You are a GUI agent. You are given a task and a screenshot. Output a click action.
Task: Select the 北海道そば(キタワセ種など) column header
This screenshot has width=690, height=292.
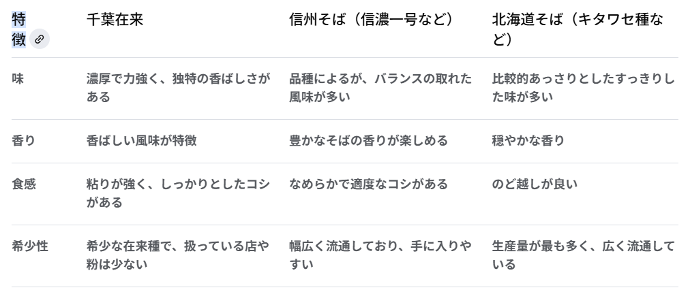pos(577,29)
